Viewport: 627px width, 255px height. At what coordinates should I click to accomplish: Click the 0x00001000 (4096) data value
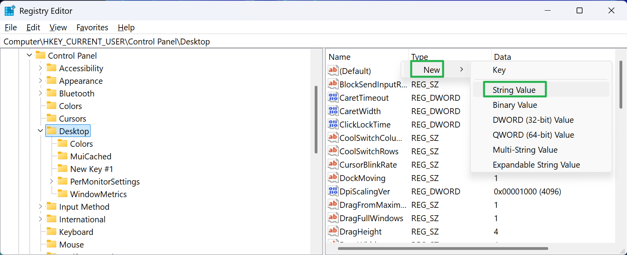click(527, 192)
